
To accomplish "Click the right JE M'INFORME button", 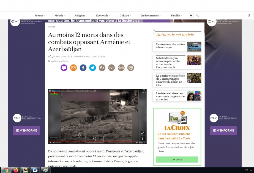I will [x=223, y=130].
